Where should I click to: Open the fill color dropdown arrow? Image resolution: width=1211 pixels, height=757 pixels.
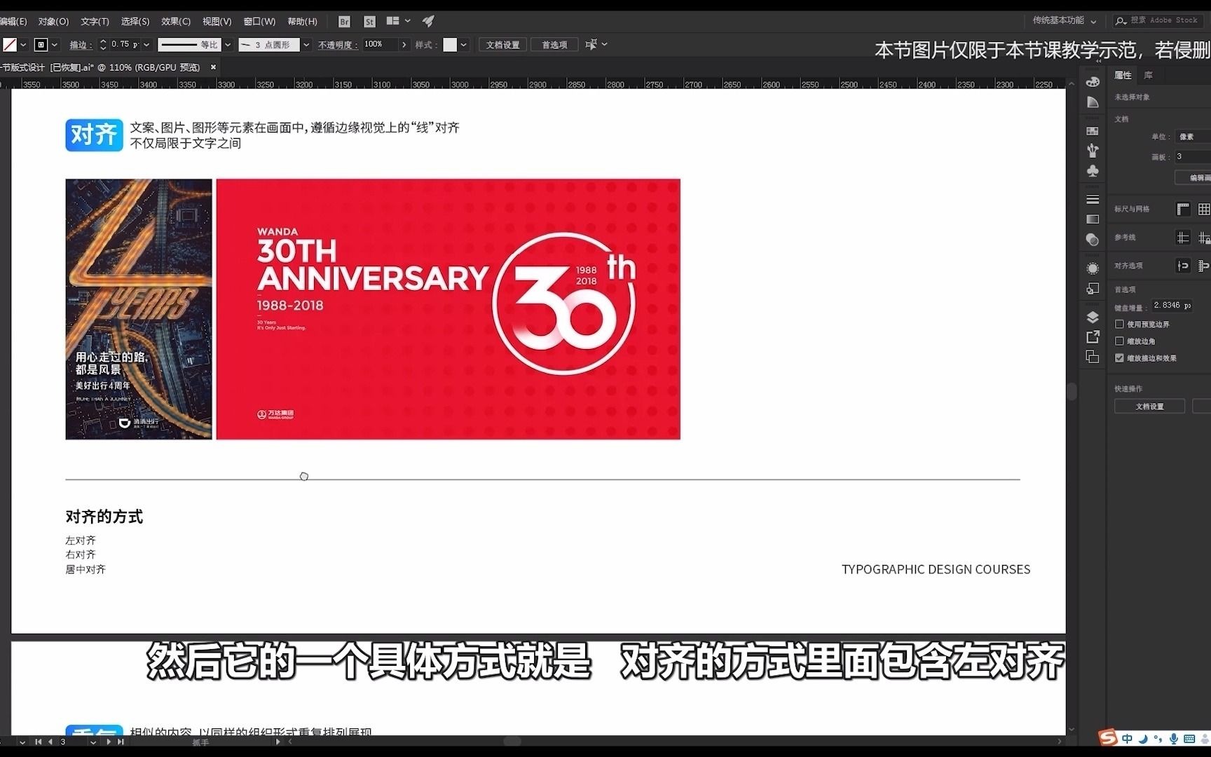click(x=23, y=45)
